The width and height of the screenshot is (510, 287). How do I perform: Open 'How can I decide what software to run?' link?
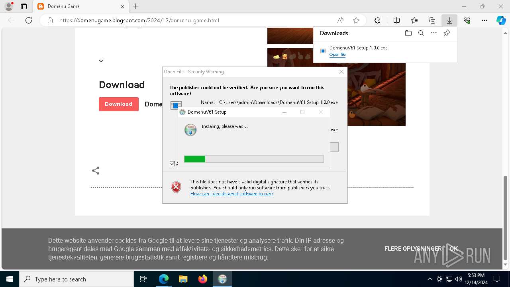(232, 194)
